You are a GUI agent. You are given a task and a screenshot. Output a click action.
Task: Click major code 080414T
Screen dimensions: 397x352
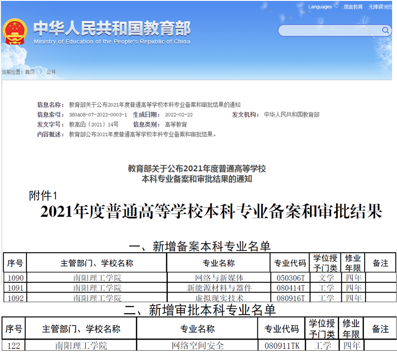pyautogui.click(x=291, y=288)
